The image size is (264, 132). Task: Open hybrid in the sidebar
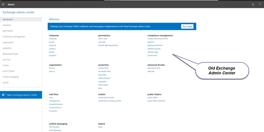click(x=5, y=82)
